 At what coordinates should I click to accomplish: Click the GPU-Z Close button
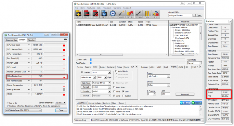tap(61, 110)
